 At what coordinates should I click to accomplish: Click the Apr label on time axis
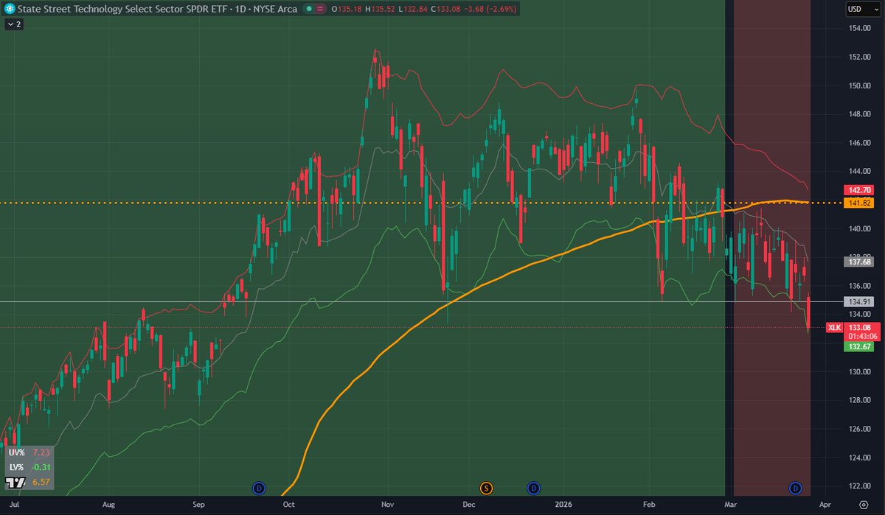coord(826,506)
